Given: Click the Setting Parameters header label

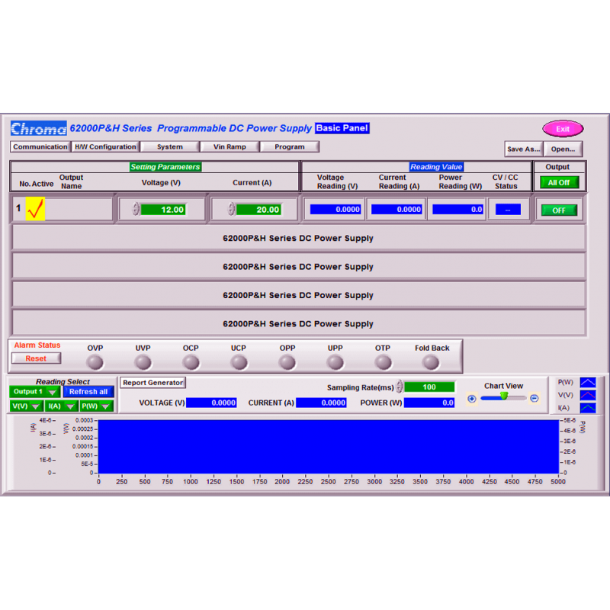Looking at the screenshot, I should 165,166.
